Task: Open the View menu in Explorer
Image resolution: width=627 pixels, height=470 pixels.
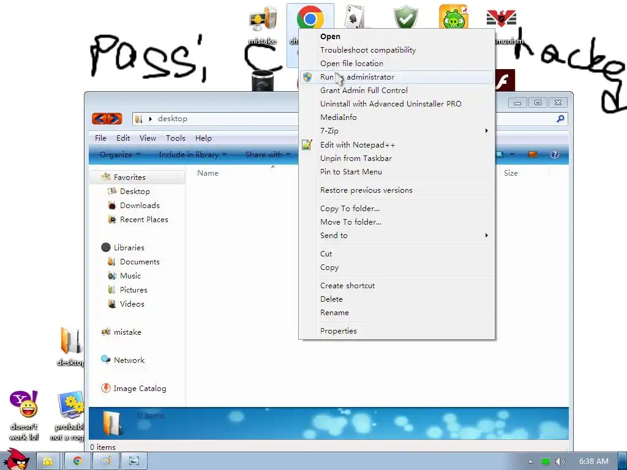Action: point(148,138)
